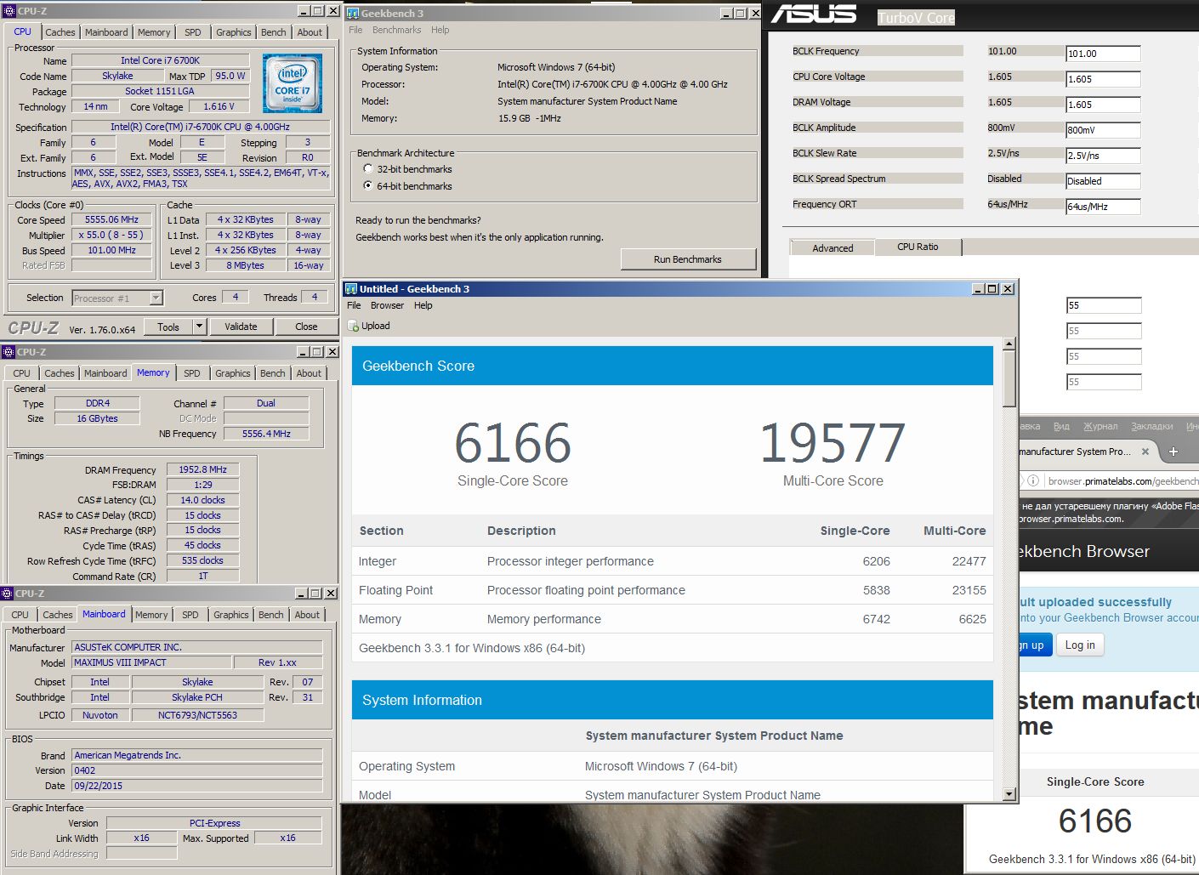Open SPD tab in top CPU-Z window
1199x875 pixels.
click(193, 32)
